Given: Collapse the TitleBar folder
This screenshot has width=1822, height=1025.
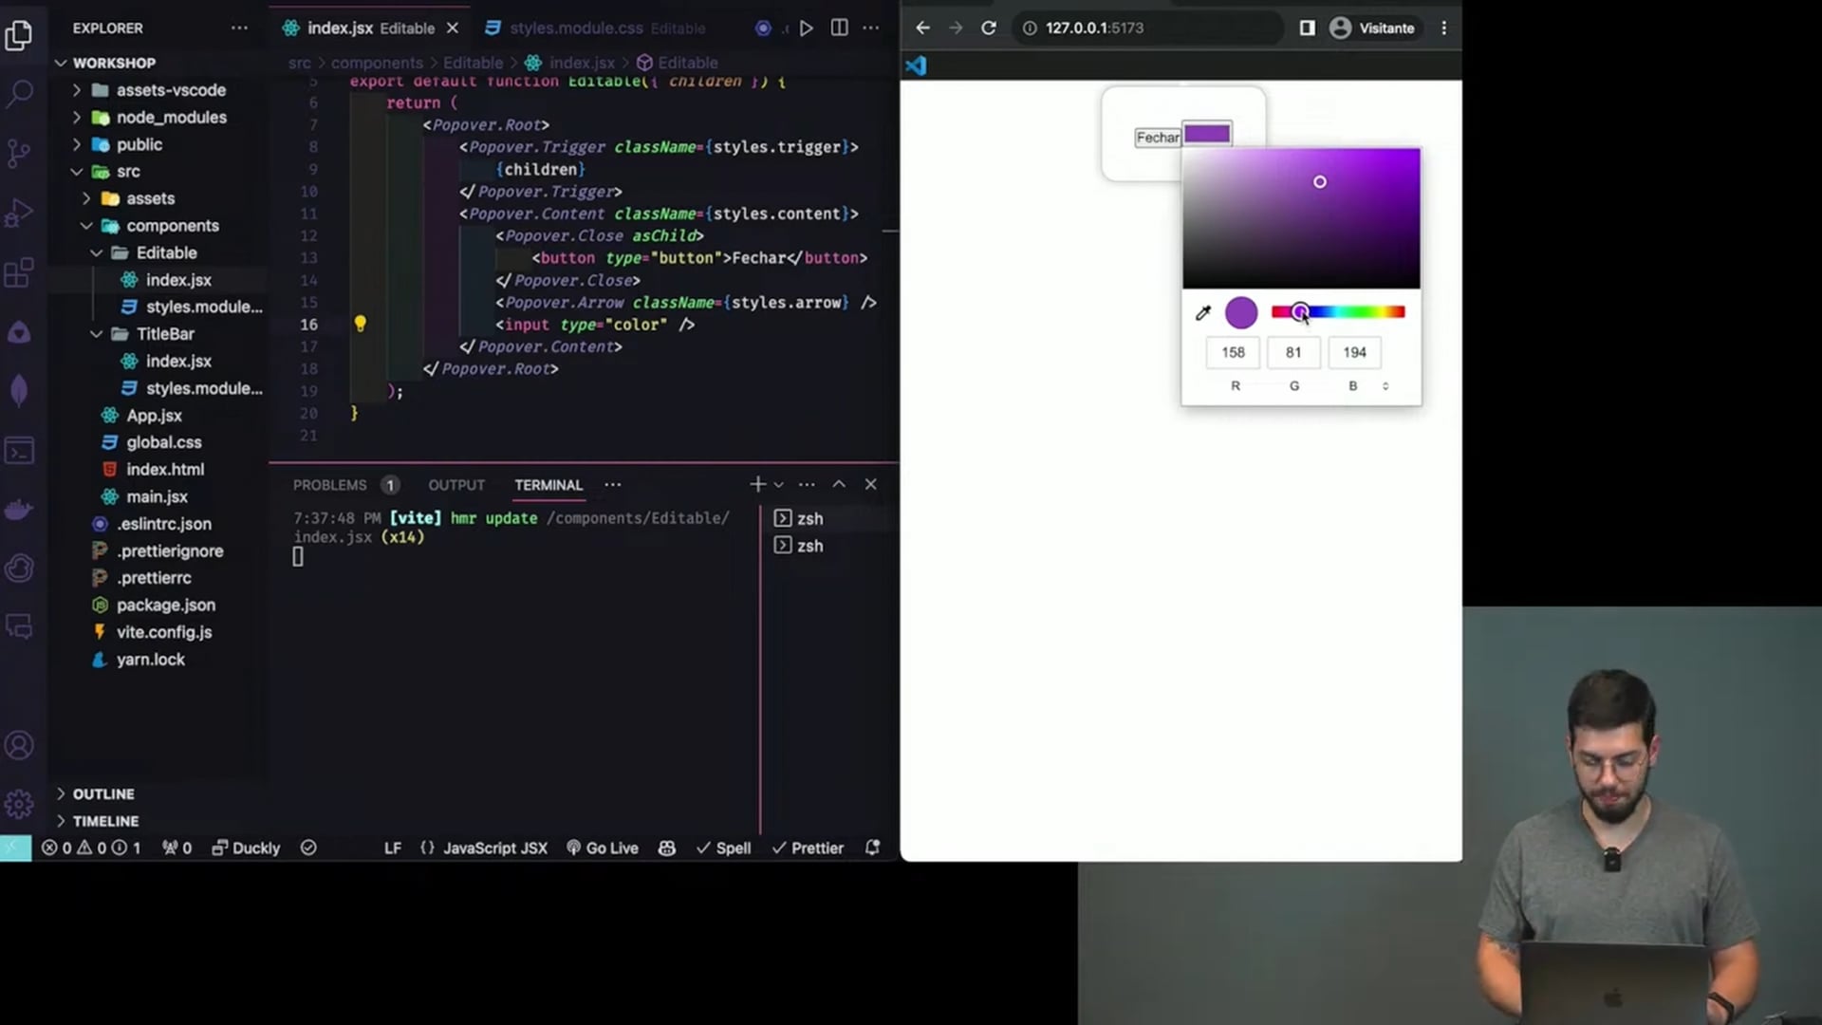Looking at the screenshot, I should pyautogui.click(x=164, y=334).
